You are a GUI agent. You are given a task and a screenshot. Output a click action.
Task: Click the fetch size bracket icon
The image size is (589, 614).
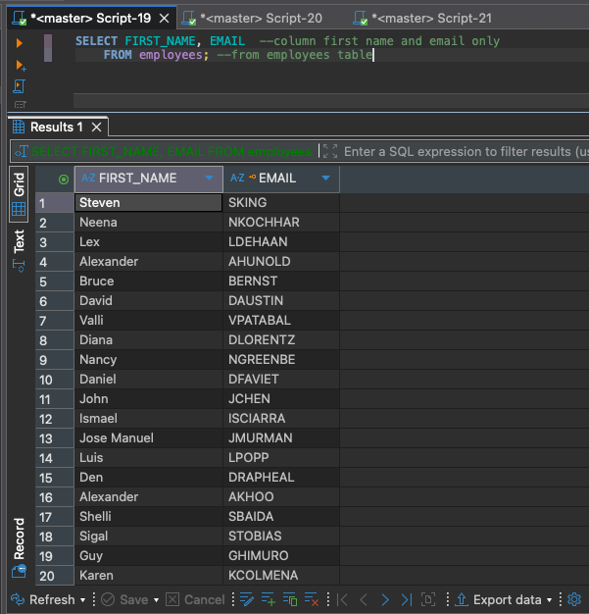click(x=428, y=599)
